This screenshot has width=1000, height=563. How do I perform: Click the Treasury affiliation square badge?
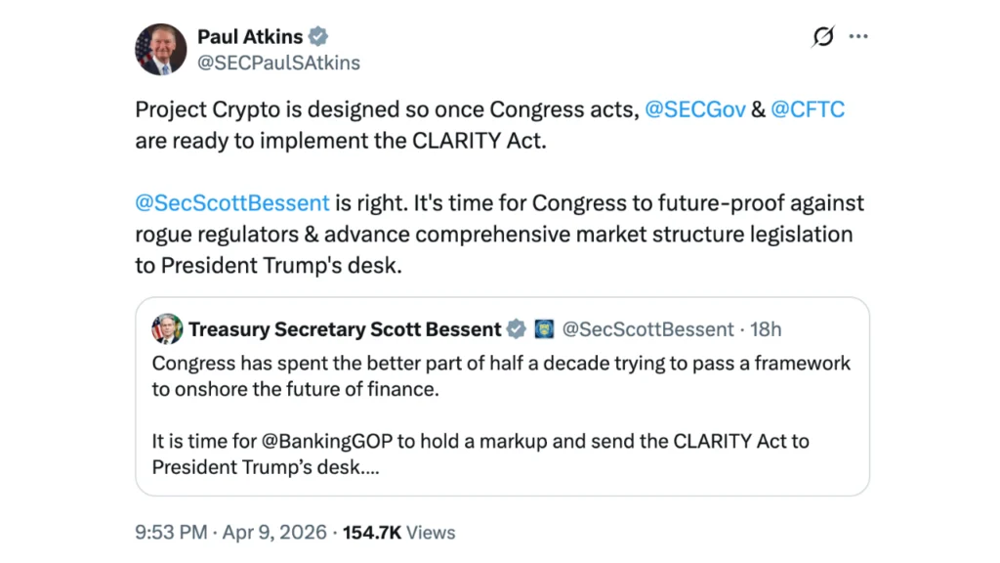[544, 329]
